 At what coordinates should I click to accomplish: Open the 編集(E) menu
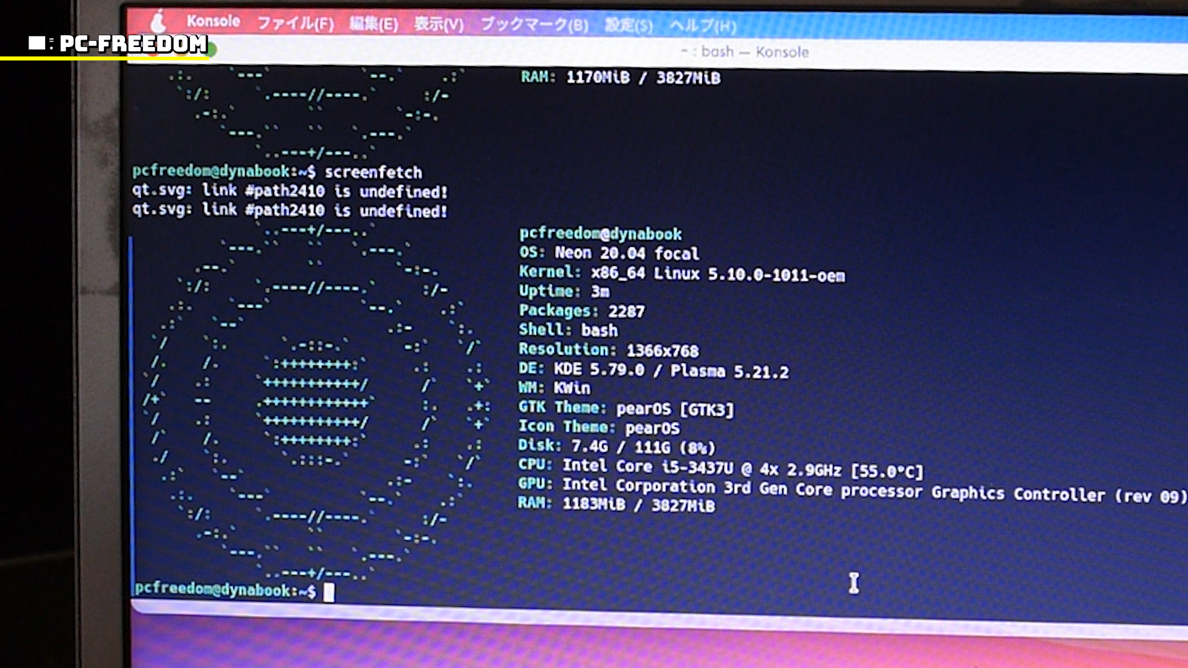click(373, 24)
